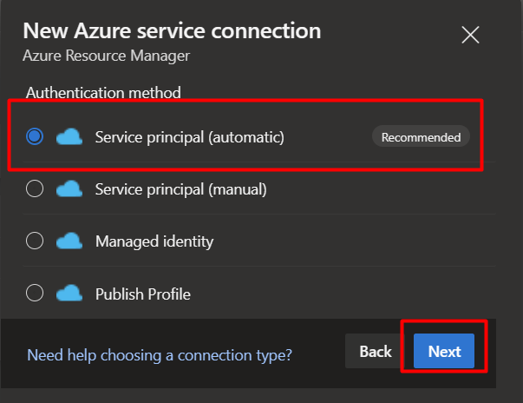The image size is (523, 403).
Task: Click the Authentication method heading
Action: (103, 92)
